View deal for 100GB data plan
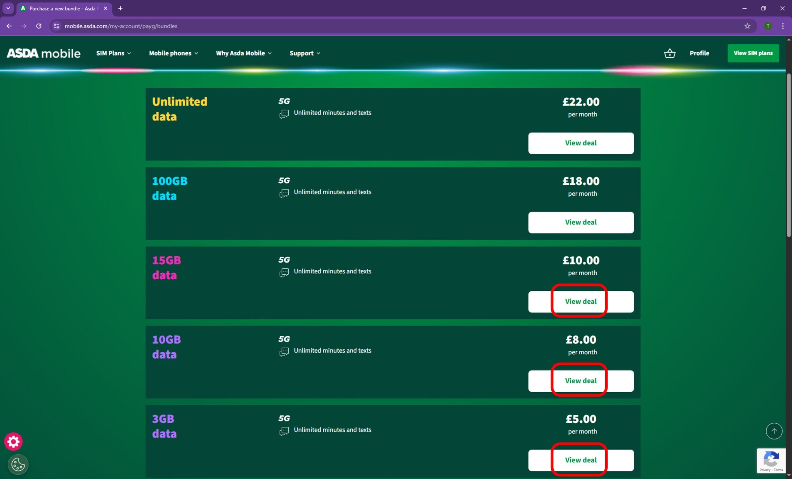792x479 pixels. pyautogui.click(x=581, y=222)
